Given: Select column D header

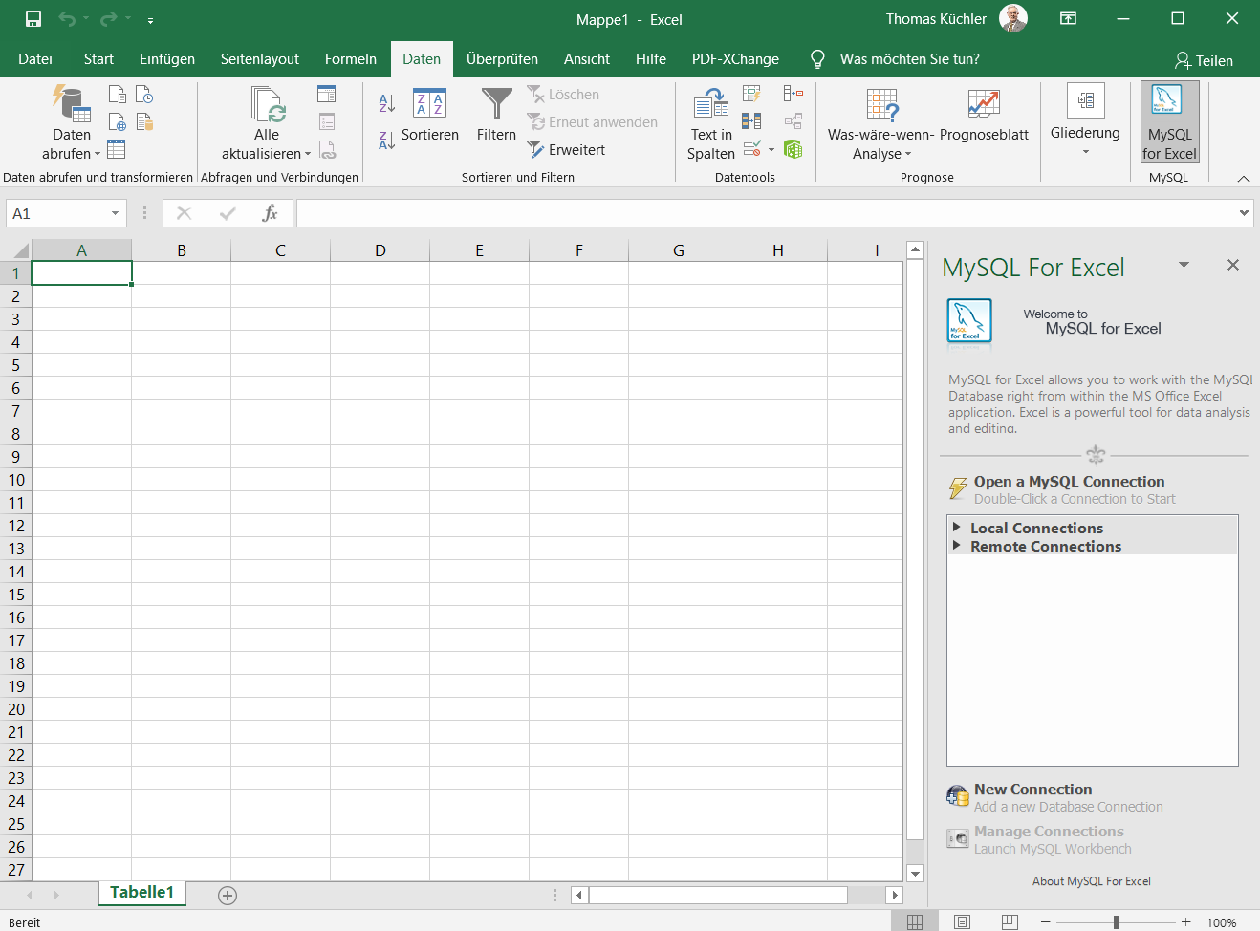Looking at the screenshot, I should click(380, 250).
